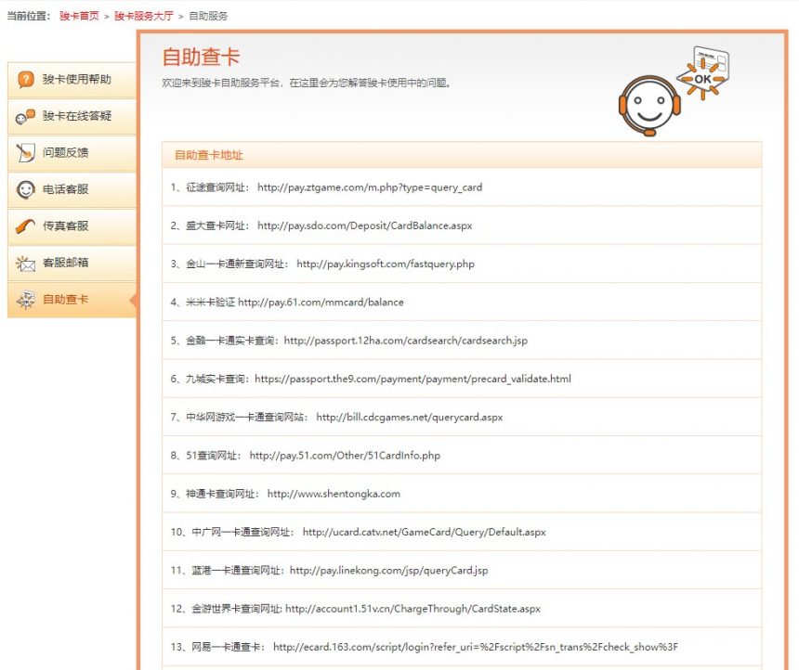Click label 9、神通卡查询网址
799x670 pixels.
click(x=215, y=494)
